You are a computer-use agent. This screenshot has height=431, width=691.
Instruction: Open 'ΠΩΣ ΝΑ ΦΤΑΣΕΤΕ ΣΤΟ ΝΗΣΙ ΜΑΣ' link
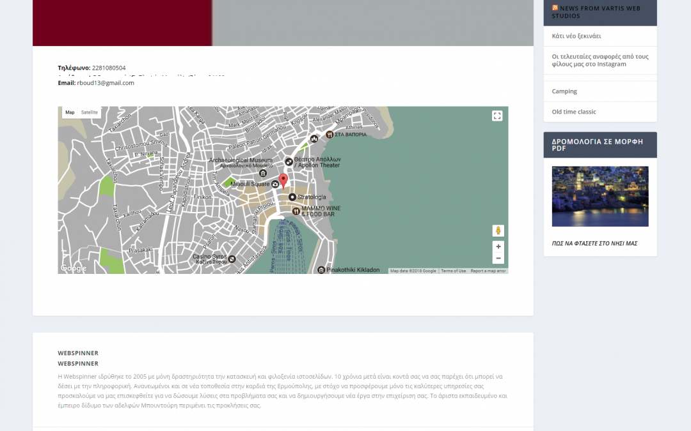coord(594,243)
